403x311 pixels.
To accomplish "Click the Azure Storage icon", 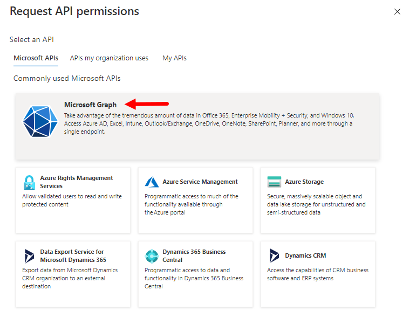I will (274, 182).
